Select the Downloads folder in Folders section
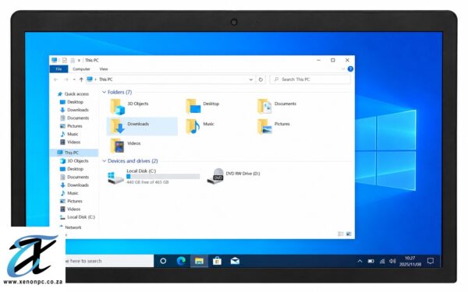The width and height of the screenshot is (468, 292). [x=142, y=126]
